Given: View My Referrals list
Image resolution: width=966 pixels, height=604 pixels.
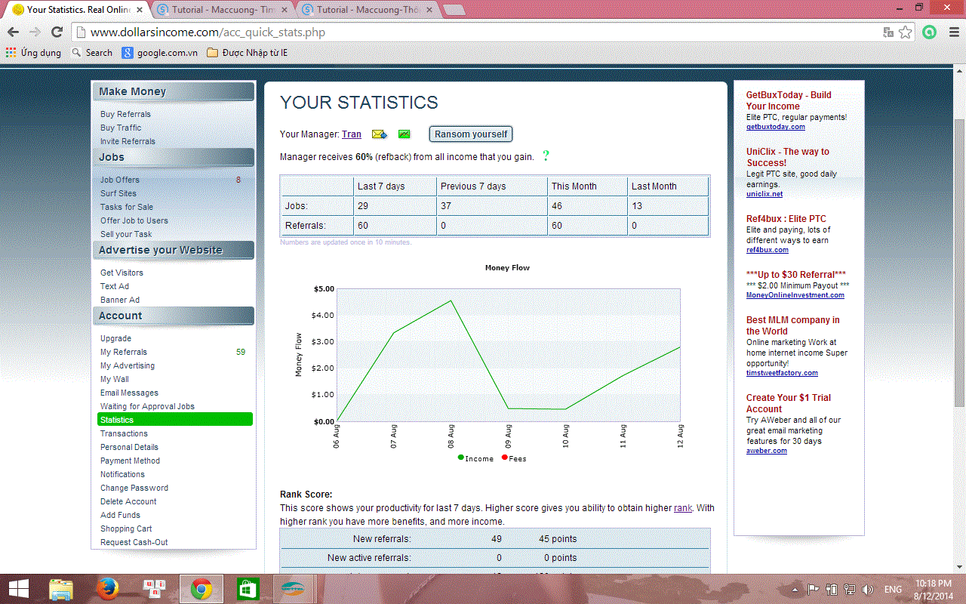Looking at the screenshot, I should point(124,353).
